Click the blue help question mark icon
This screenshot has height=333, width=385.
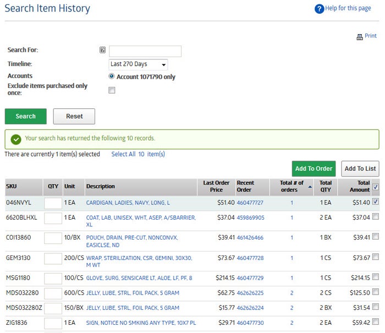point(319,9)
